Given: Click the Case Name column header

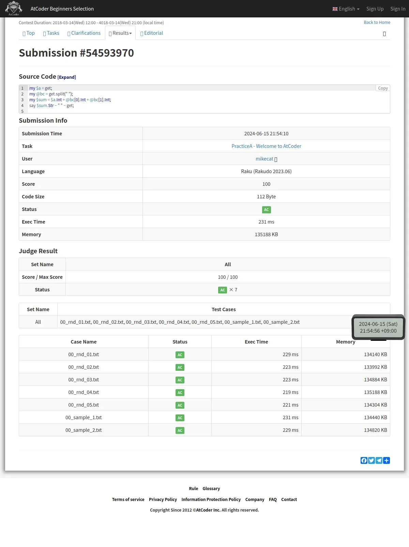Looking at the screenshot, I should [84, 342].
